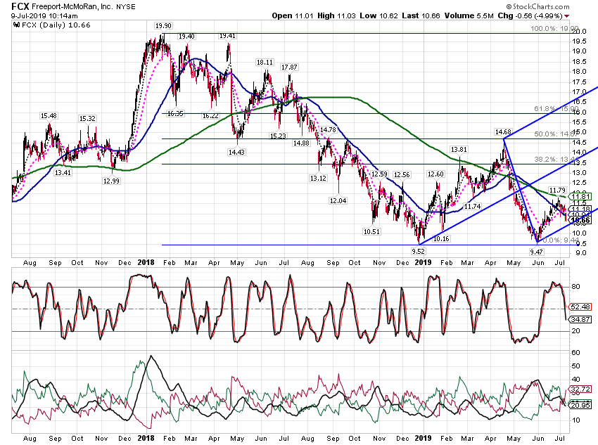Screen dimensions: 598x445
Task: Click the 19.41 high price label
Action: [x=227, y=36]
